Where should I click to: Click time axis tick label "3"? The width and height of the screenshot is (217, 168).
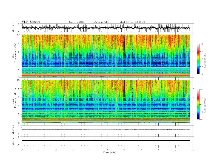tap(73, 150)
